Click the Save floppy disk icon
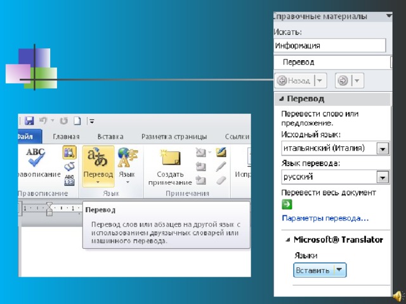This screenshot has height=304, width=406. point(29,121)
